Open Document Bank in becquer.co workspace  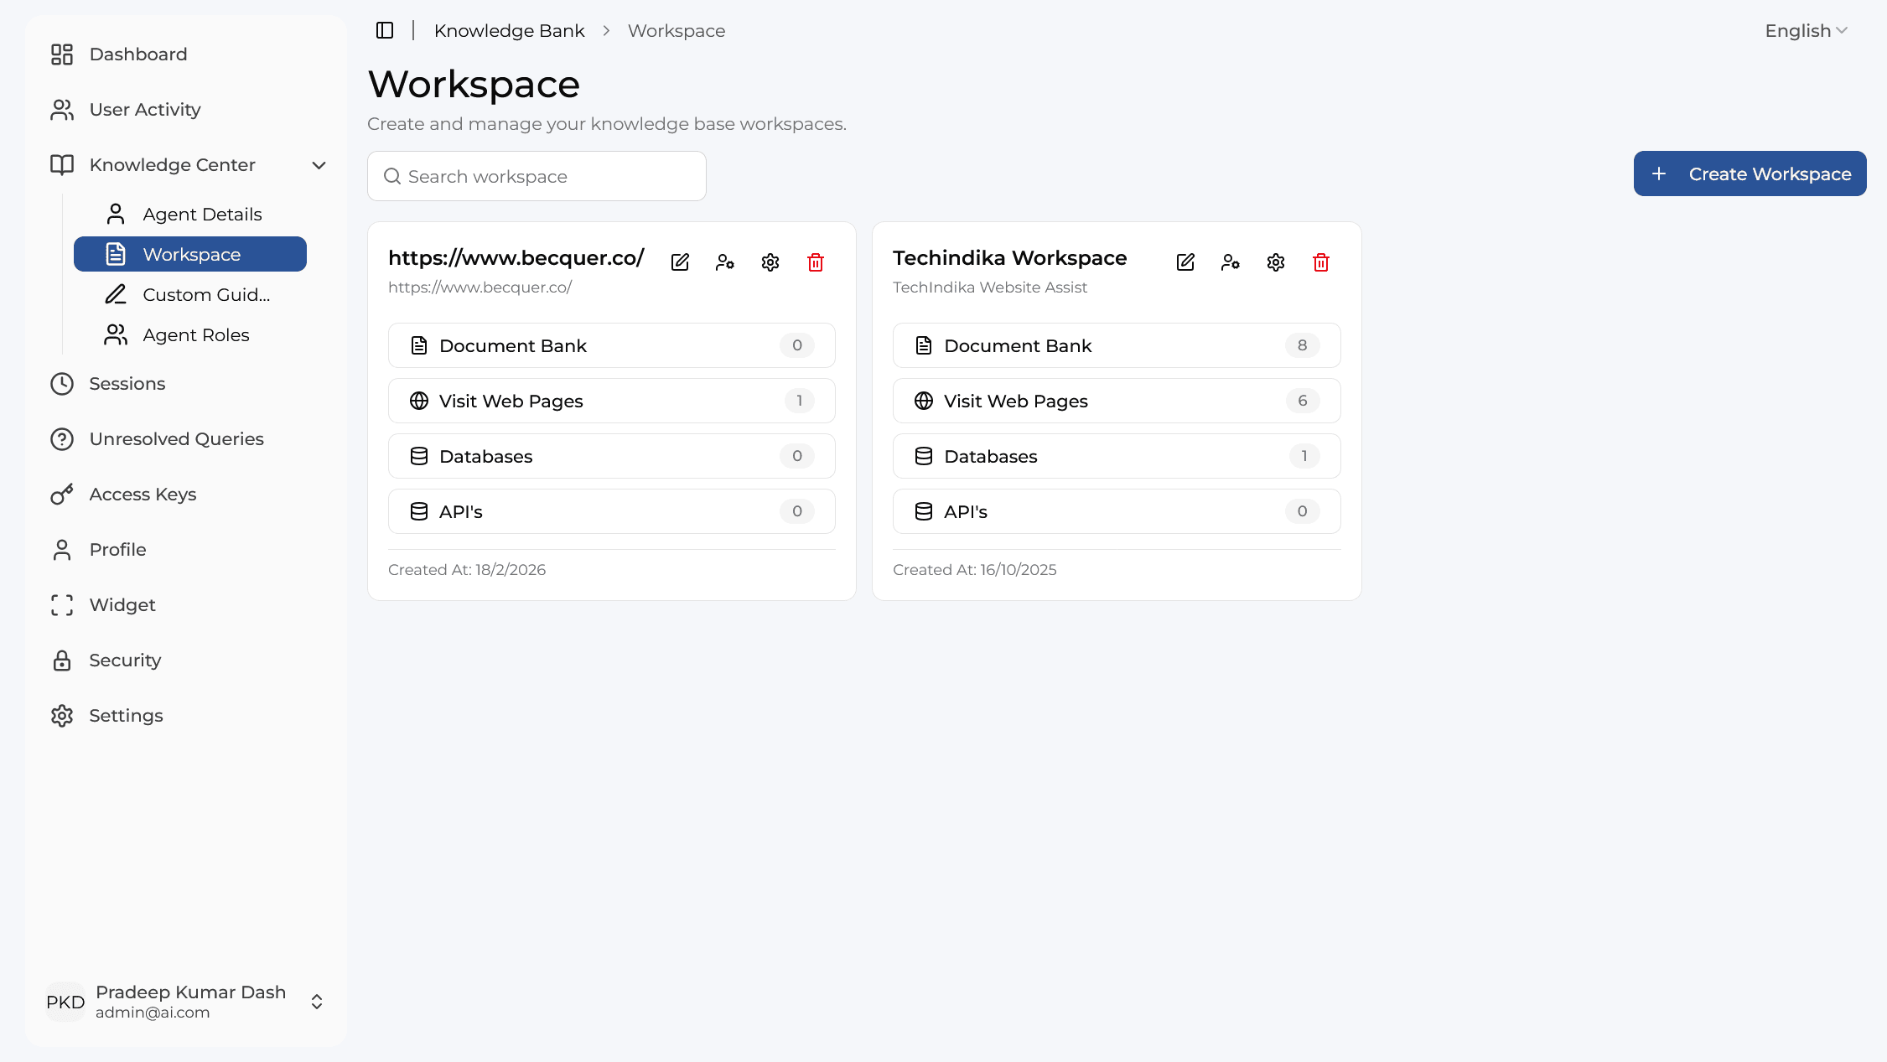coord(612,345)
